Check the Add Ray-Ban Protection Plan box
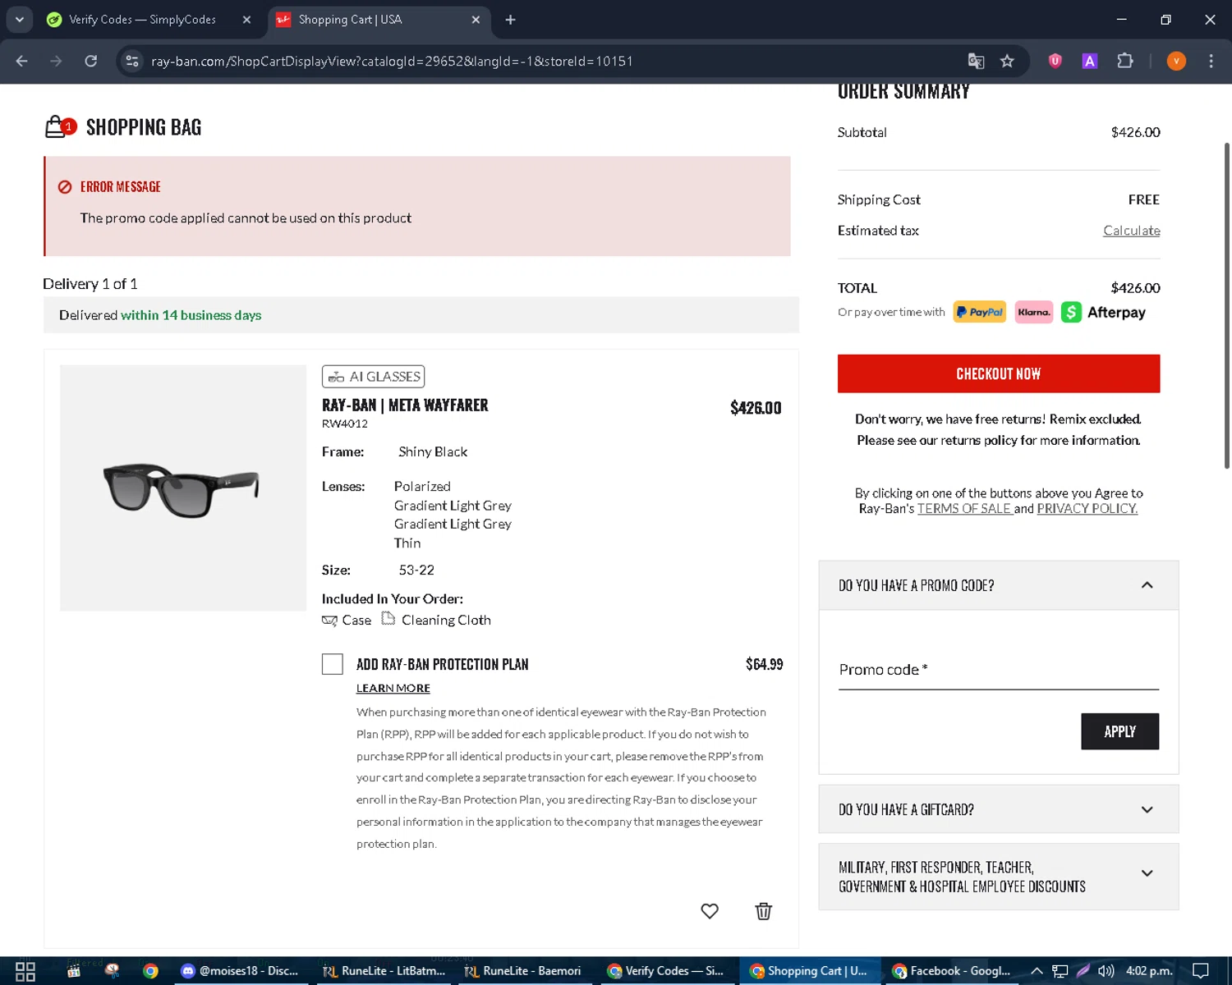This screenshot has height=985, width=1232. tap(333, 664)
